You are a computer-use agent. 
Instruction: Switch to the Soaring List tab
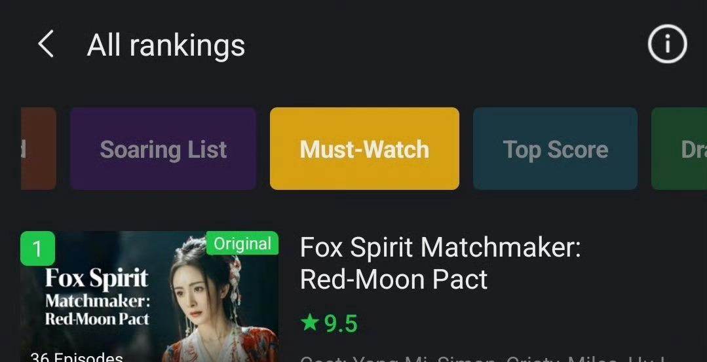(163, 149)
